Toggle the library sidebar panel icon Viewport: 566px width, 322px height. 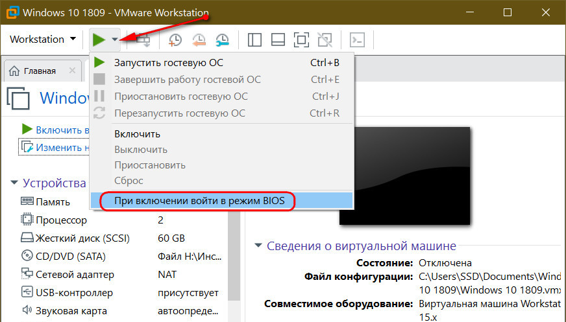click(x=254, y=40)
